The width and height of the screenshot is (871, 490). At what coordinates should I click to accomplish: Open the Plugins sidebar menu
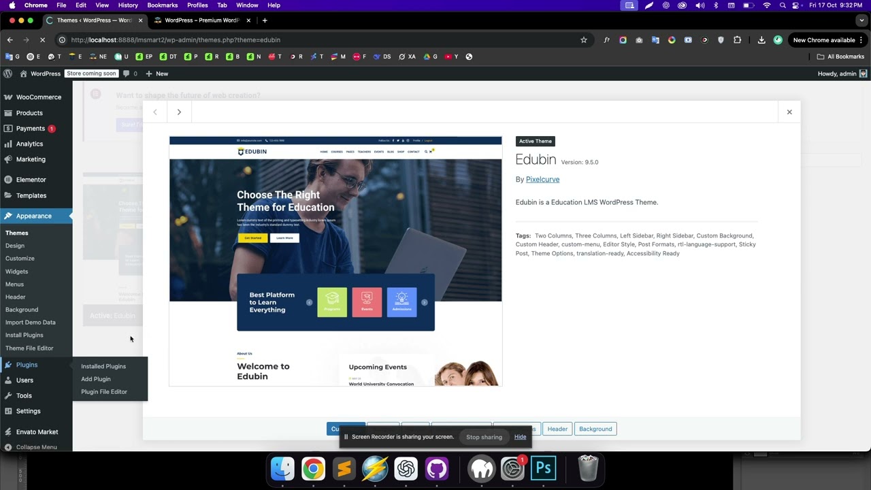pos(36,365)
